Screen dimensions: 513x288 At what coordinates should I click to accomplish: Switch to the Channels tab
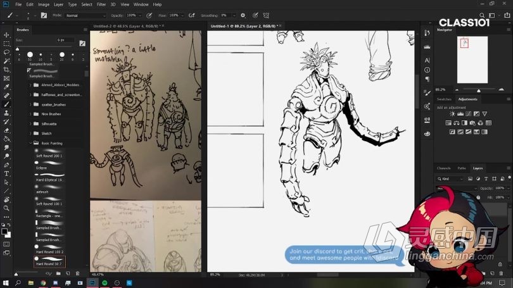443,168
